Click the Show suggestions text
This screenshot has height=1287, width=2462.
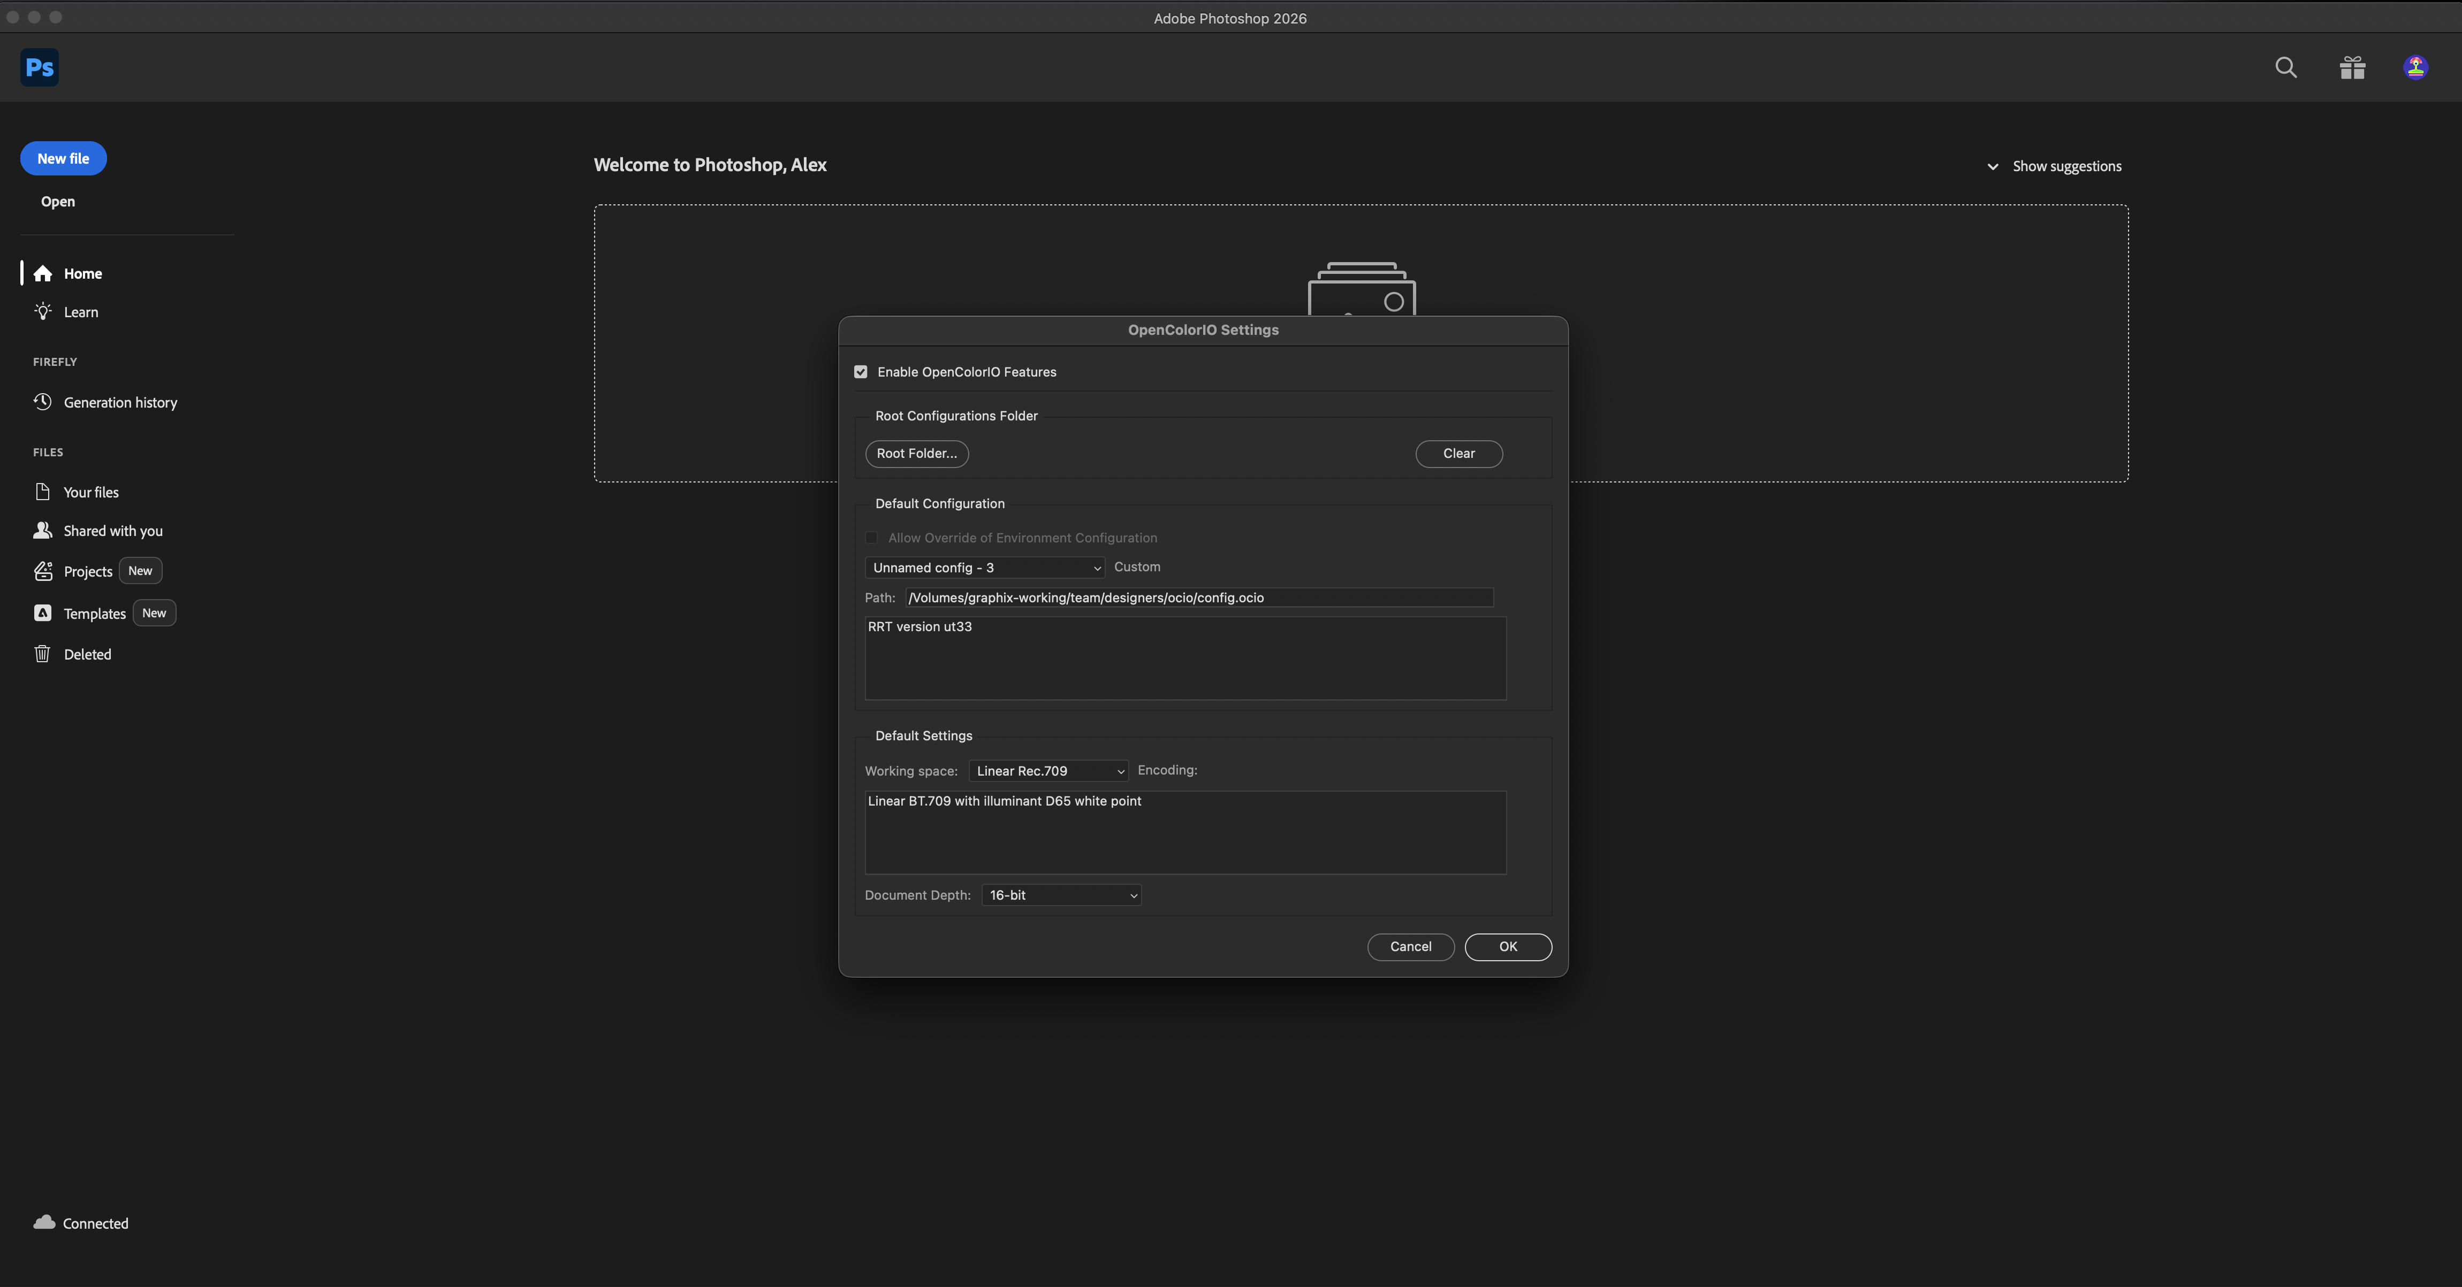(x=2066, y=166)
